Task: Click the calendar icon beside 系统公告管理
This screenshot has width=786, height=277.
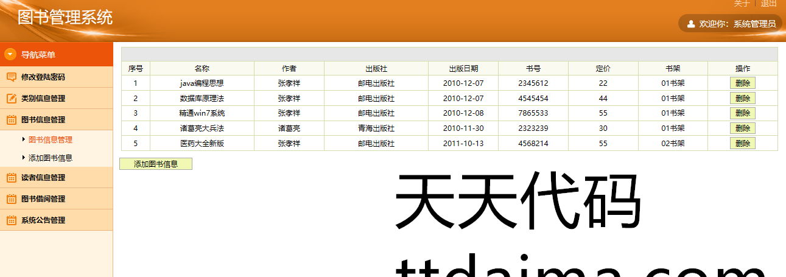Action: click(11, 220)
